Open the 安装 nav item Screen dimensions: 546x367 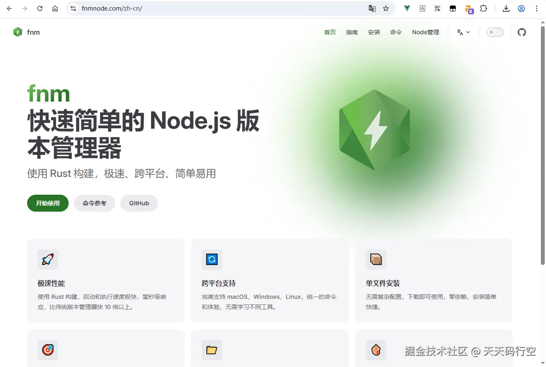click(x=374, y=32)
